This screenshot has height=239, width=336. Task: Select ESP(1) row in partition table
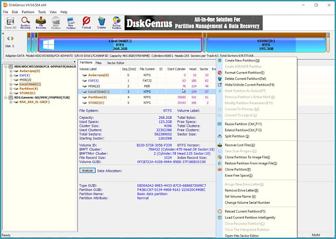pyautogui.click(x=147, y=80)
